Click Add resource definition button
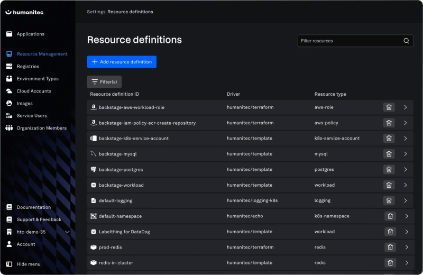Image resolution: width=423 pixels, height=275 pixels. point(122,62)
